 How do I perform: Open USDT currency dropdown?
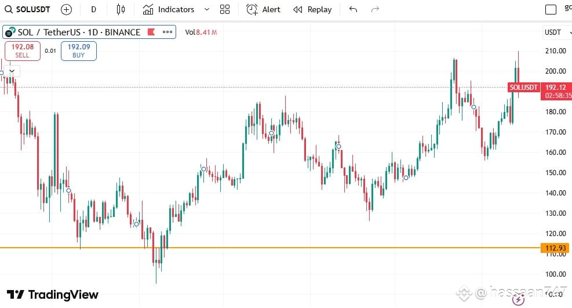558,32
